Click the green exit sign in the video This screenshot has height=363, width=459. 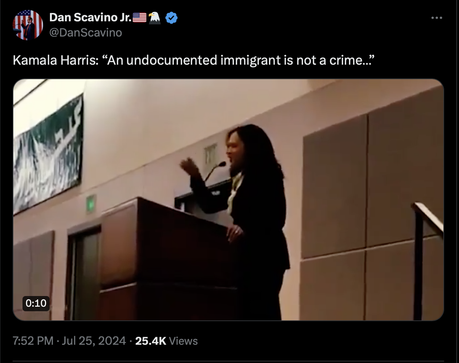tap(91, 203)
